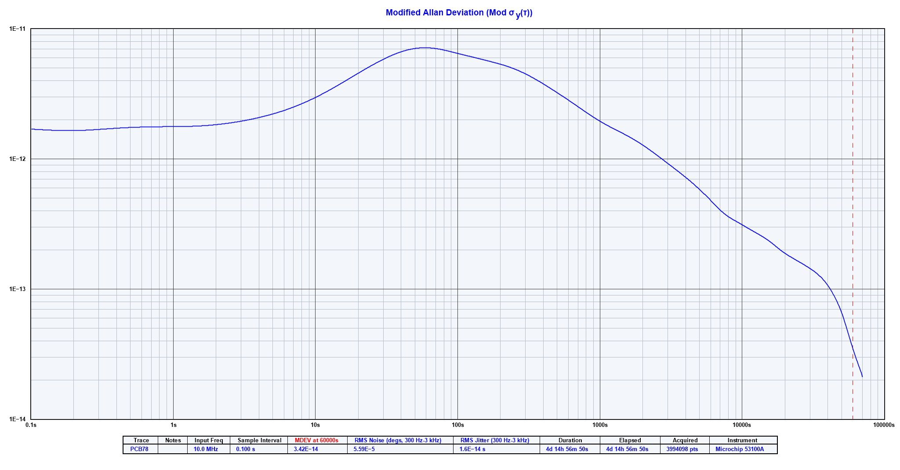Viewport: 900px width, 470px height.
Task: Click the 1E-12 y-axis label
Action: (x=18, y=159)
